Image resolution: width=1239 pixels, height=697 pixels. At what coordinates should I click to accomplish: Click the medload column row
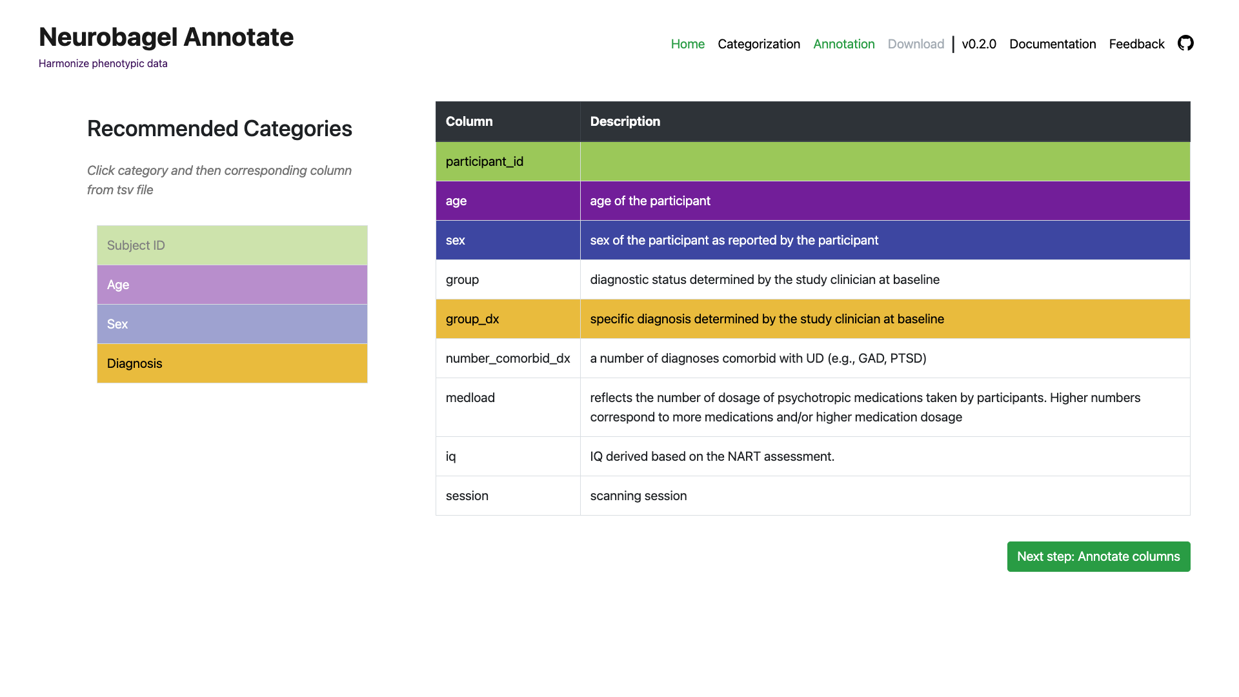click(x=645, y=407)
